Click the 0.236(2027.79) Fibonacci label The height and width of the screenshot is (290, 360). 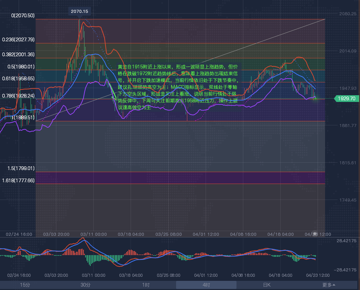point(18,40)
